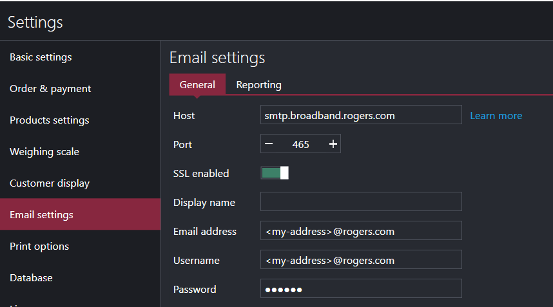Click the Username input field
Image resolution: width=553 pixels, height=307 pixels.
[x=361, y=260]
